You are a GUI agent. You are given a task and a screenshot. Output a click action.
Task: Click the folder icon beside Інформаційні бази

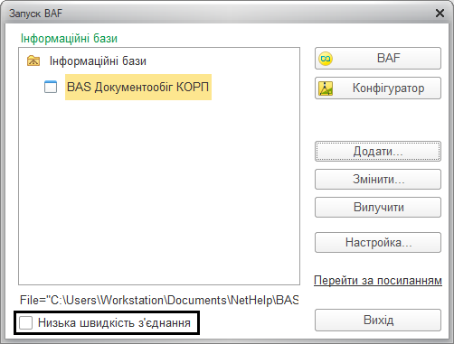pos(33,60)
